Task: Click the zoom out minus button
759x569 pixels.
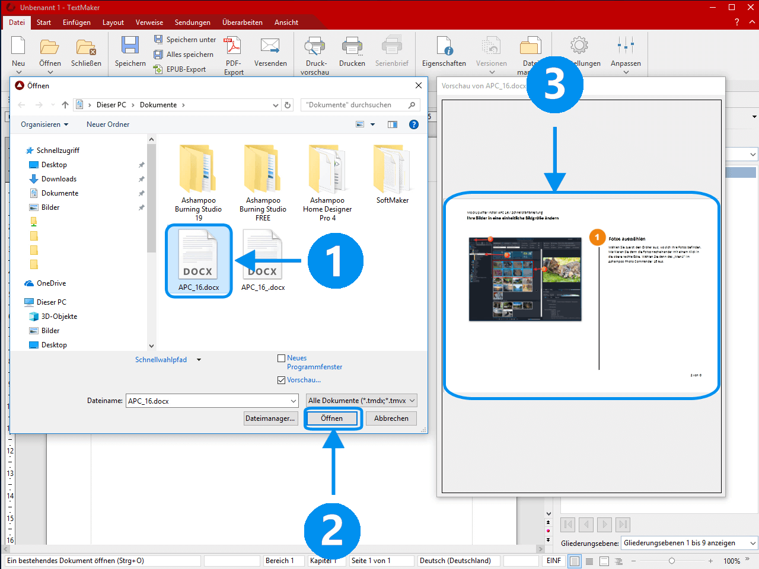Action: pos(633,561)
